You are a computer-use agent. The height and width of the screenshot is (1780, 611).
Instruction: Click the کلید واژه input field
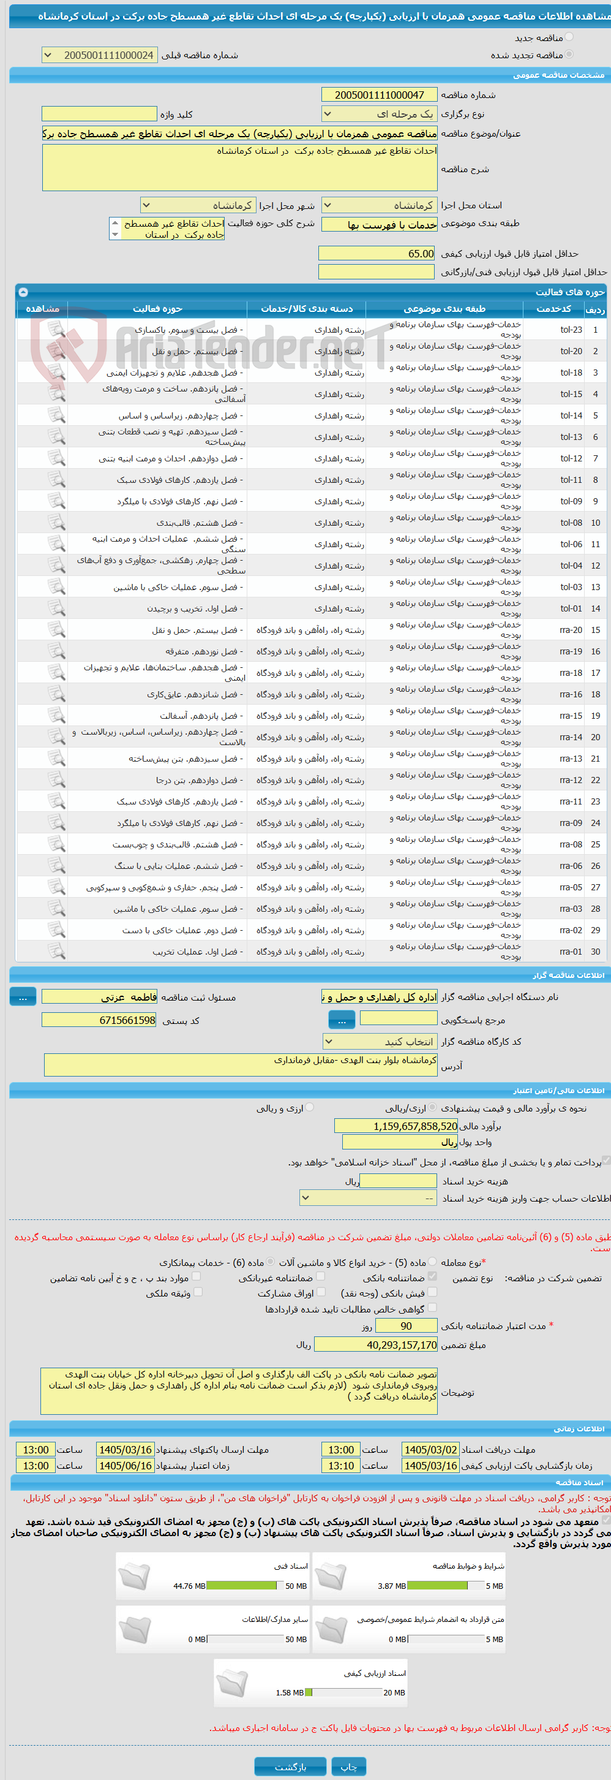pyautogui.click(x=99, y=114)
